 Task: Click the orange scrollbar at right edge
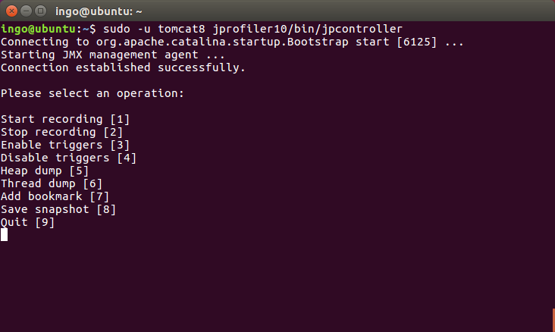[553, 320]
